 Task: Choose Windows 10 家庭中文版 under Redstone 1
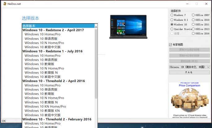43,77
